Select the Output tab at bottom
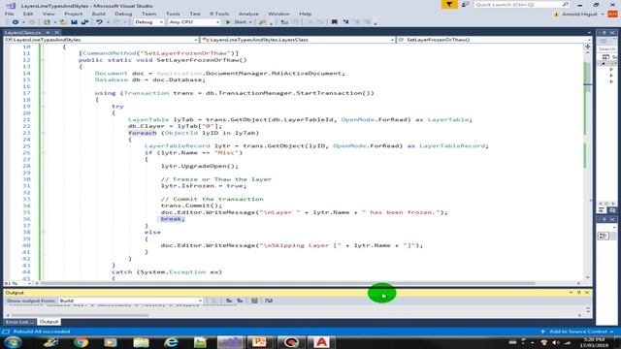The width and height of the screenshot is (621, 349). point(49,322)
